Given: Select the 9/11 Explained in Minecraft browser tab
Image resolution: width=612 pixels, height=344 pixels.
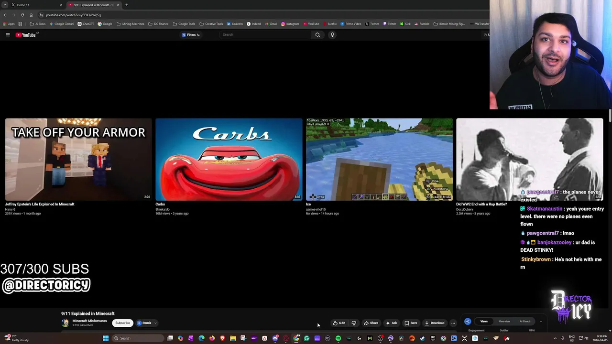Looking at the screenshot, I should (93, 5).
